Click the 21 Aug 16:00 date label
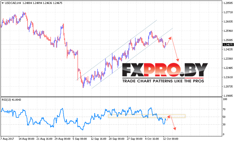Screen dimensions: 234x142 coord(45,139)
